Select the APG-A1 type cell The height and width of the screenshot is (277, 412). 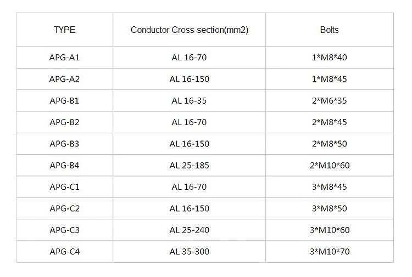(64, 57)
